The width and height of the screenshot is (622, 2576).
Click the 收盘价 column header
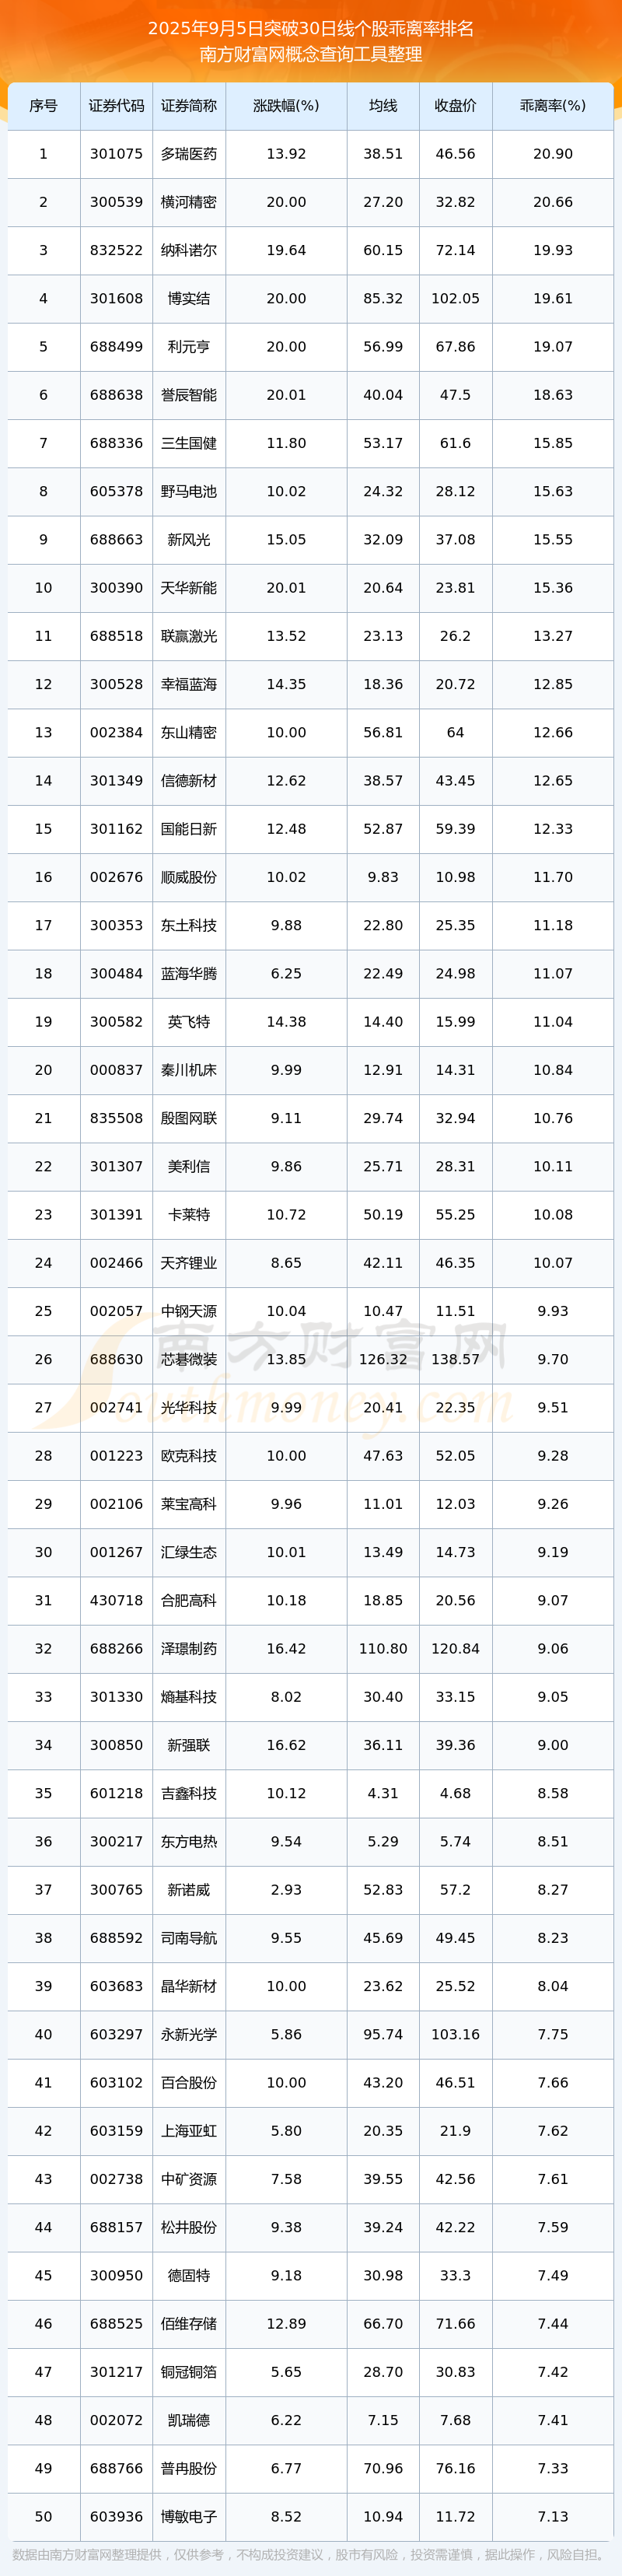coord(455,106)
